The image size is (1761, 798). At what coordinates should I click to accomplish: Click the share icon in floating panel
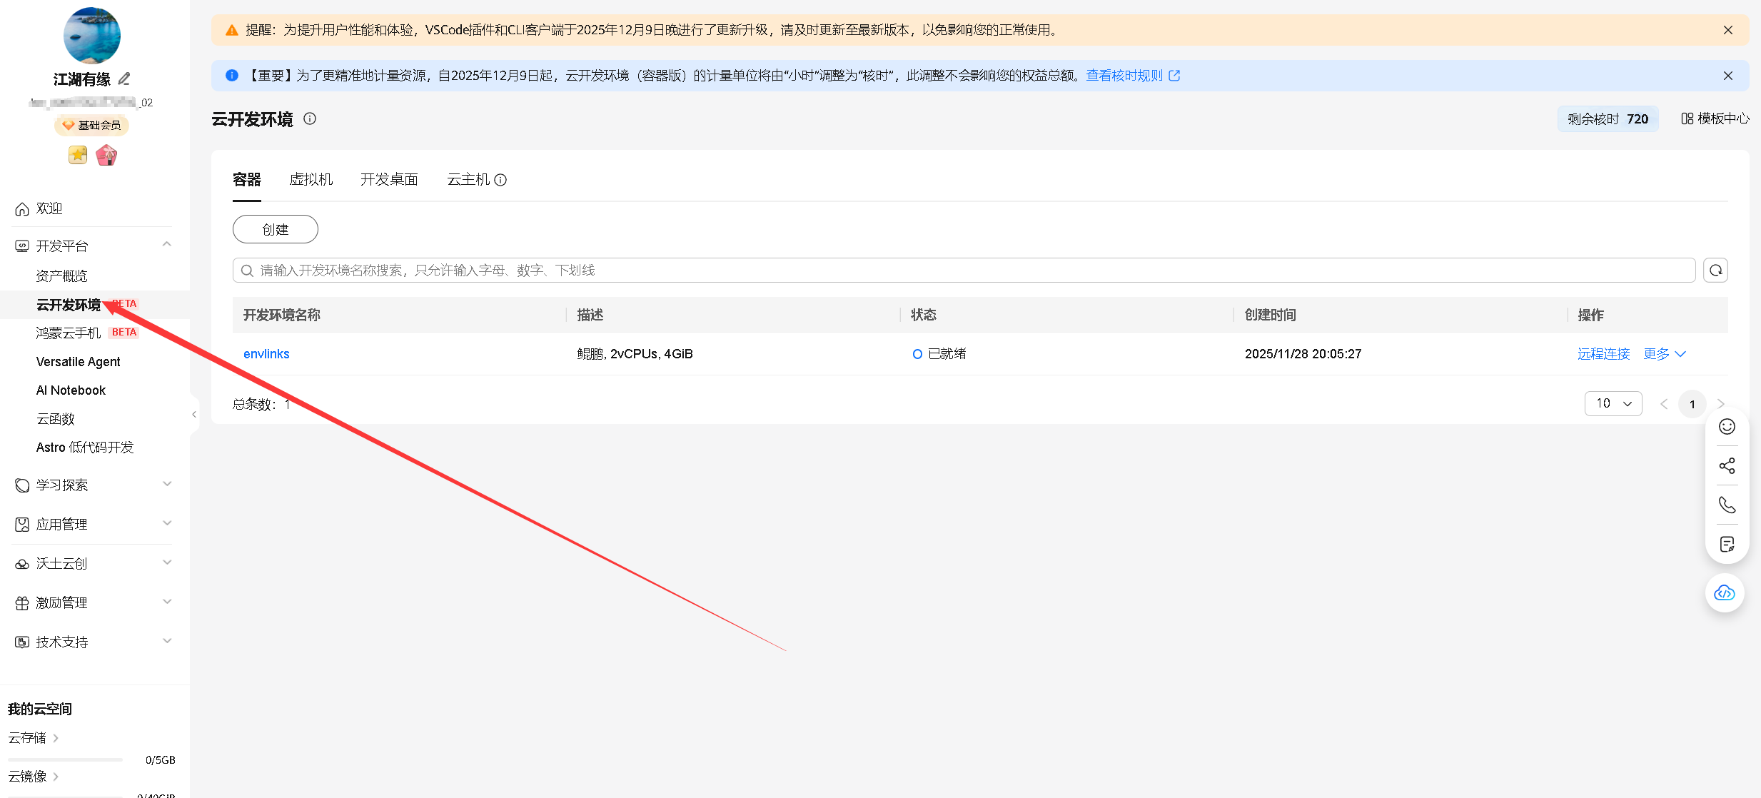point(1727,466)
